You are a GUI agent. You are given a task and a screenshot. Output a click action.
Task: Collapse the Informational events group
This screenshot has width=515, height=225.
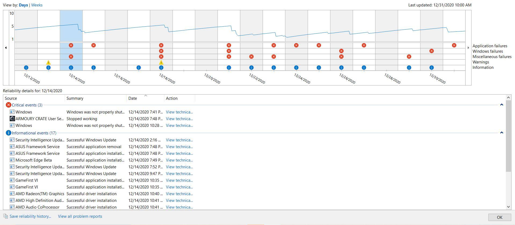pyautogui.click(x=501, y=133)
